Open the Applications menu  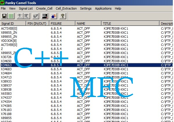tap(103, 8)
